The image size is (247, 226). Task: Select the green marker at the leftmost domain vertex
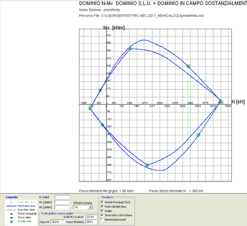point(90,108)
